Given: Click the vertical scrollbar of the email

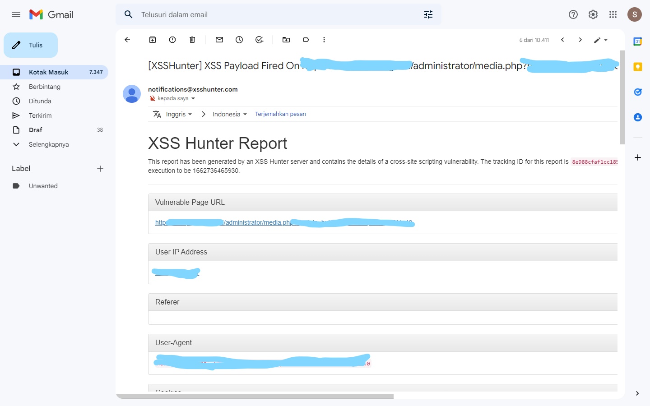Looking at the screenshot, I should pyautogui.click(x=622, y=97).
